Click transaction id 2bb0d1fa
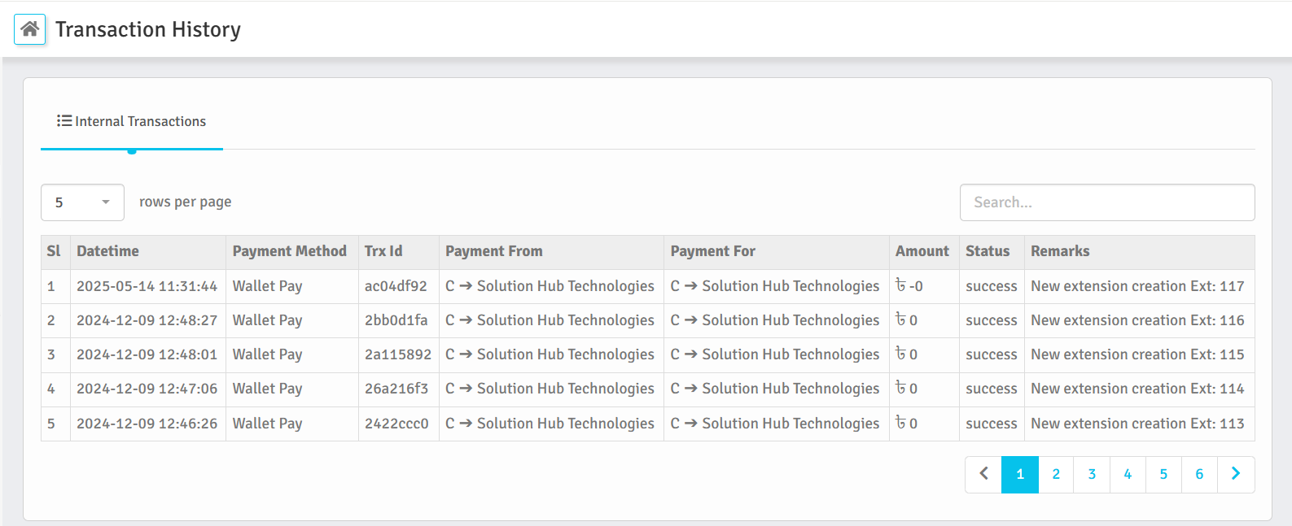Image resolution: width=1292 pixels, height=526 pixels. (396, 320)
